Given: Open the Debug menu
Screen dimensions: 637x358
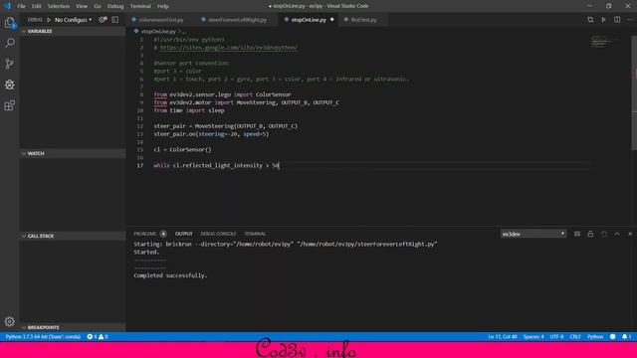Looking at the screenshot, I should pos(115,6).
